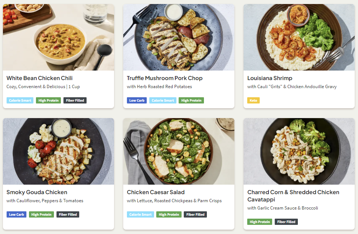Select High Protein tag on Chicken Caesar Salad
The width and height of the screenshot is (358, 234).
click(169, 215)
